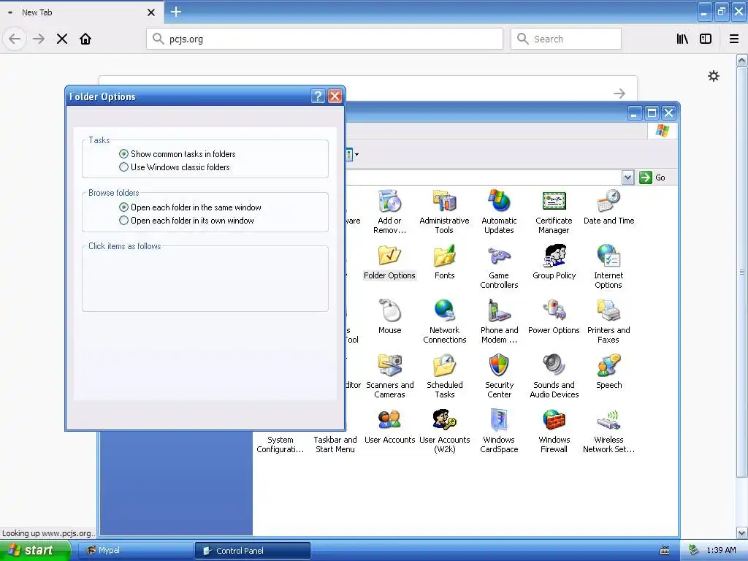Open Administrative Tools icon
Viewport: 748px width, 561px height.
tap(444, 211)
